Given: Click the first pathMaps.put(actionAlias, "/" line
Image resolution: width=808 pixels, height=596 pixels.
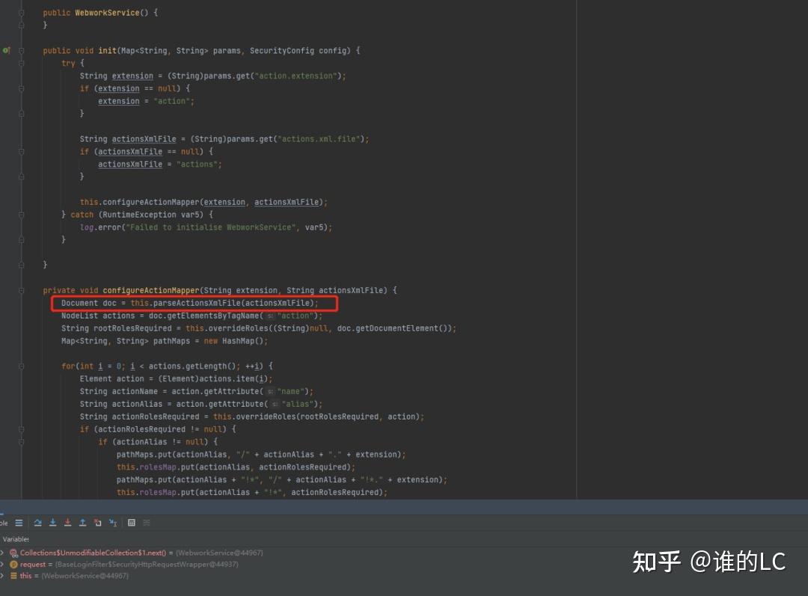Looking at the screenshot, I should pos(261,455).
